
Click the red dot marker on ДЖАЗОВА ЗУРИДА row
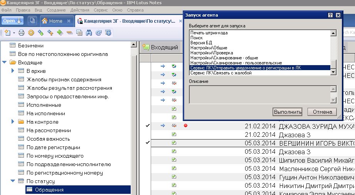tap(185, 126)
